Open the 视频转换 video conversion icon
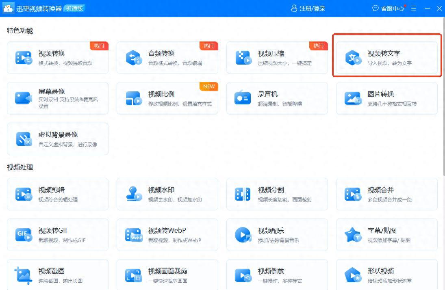This screenshot has height=290, width=445. coord(24,58)
